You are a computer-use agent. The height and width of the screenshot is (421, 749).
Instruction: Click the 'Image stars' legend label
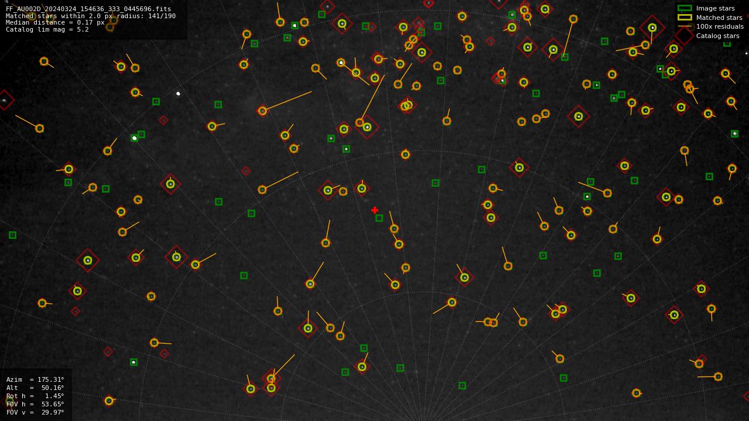[715, 8]
